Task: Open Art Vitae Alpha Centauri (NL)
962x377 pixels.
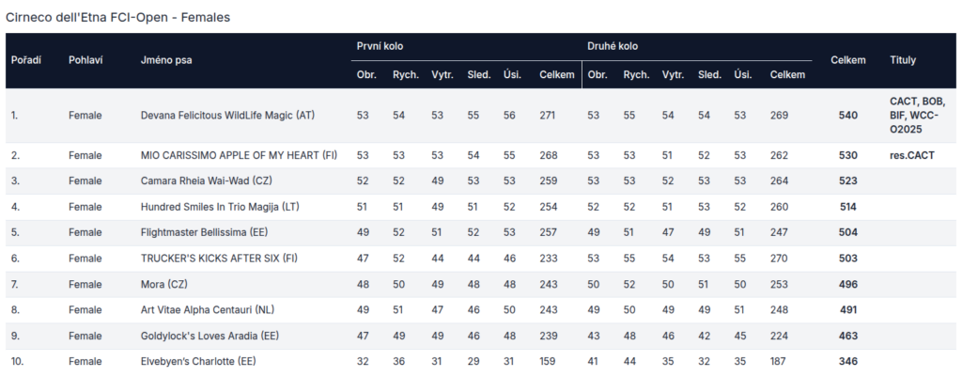Action: 207,310
